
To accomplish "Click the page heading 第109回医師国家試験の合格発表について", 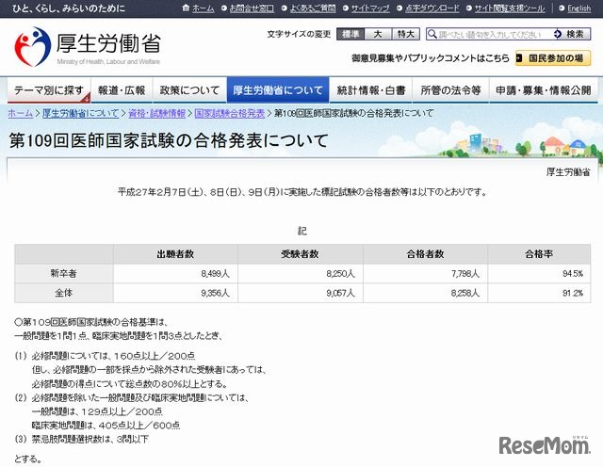I will (x=169, y=140).
